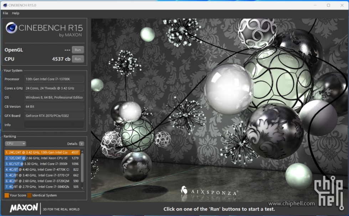349x216 pixels.
Task: Click the 4537 cb CPU score
Action: point(61,59)
